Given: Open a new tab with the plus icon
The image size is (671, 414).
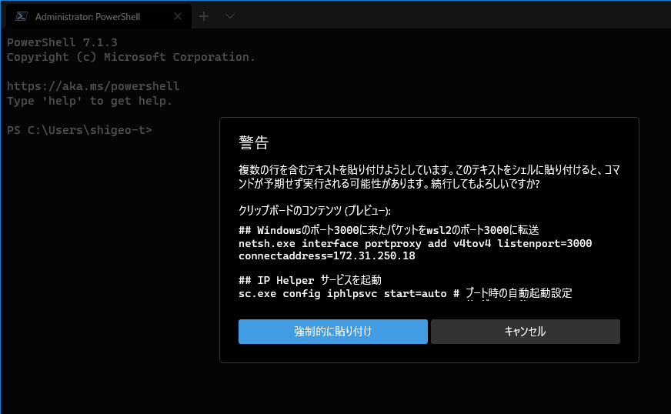Looking at the screenshot, I should tap(204, 16).
